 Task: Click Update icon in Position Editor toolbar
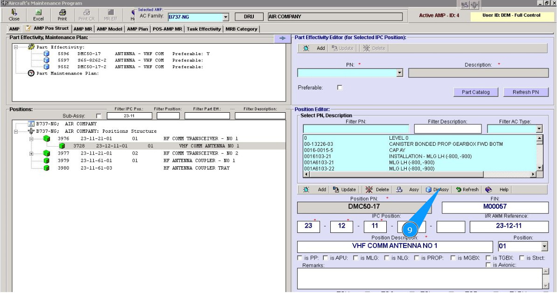[336, 190]
